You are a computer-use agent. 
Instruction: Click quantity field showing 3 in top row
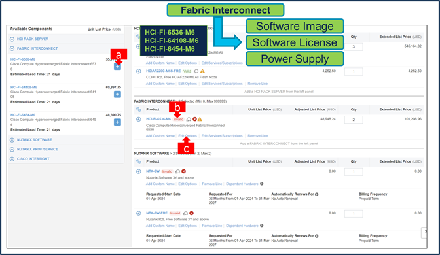coord(354,47)
